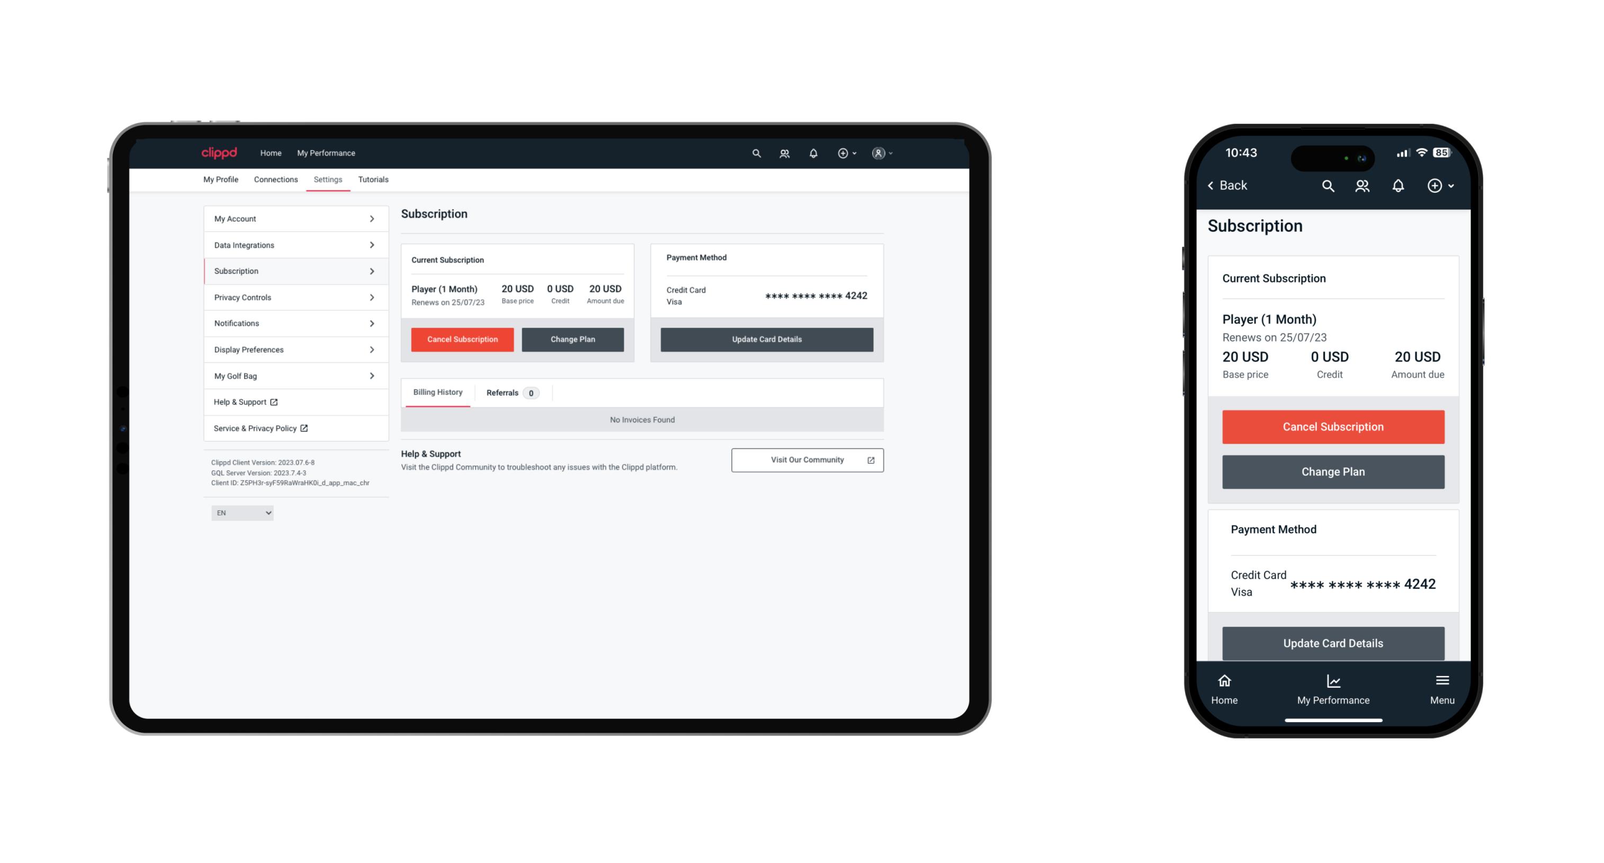Viewport: 1604px width, 863px height.
Task: Click the Cancel Subscription button
Action: (462, 339)
